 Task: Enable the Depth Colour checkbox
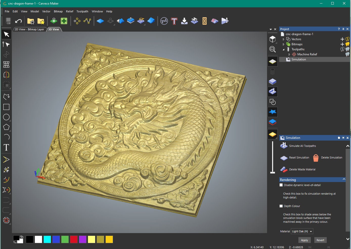click(281, 206)
